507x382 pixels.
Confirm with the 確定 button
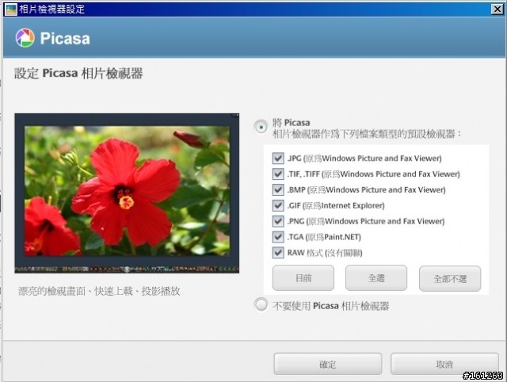328,364
